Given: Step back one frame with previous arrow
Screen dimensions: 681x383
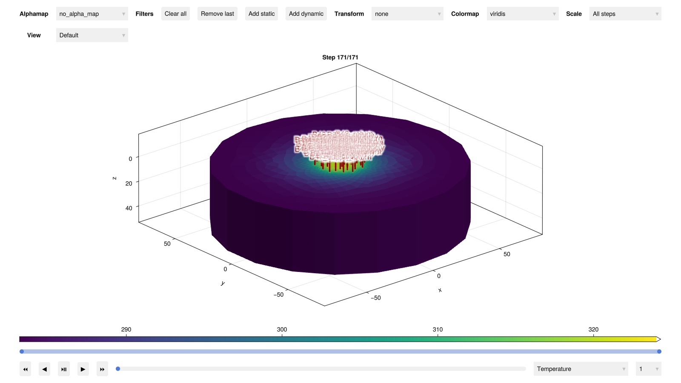Looking at the screenshot, I should click(44, 369).
